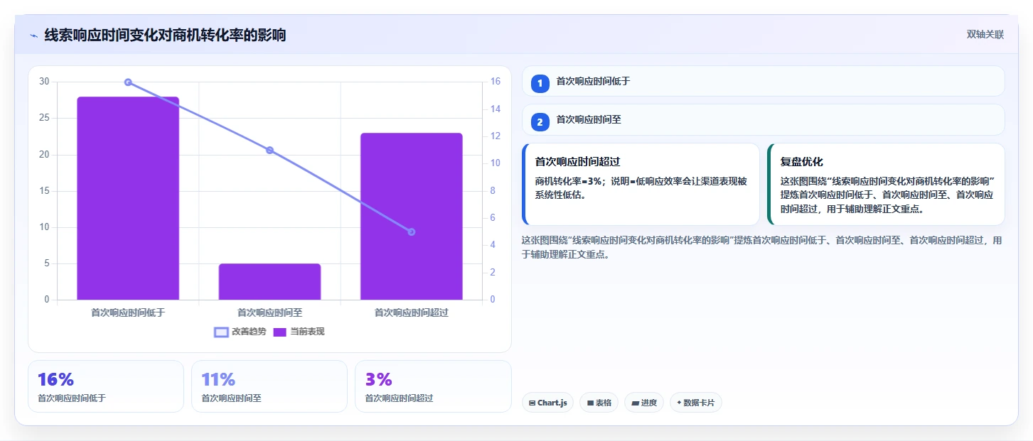Open list item 1 首次响应时间低于
1033x441 pixels.
coord(763,81)
